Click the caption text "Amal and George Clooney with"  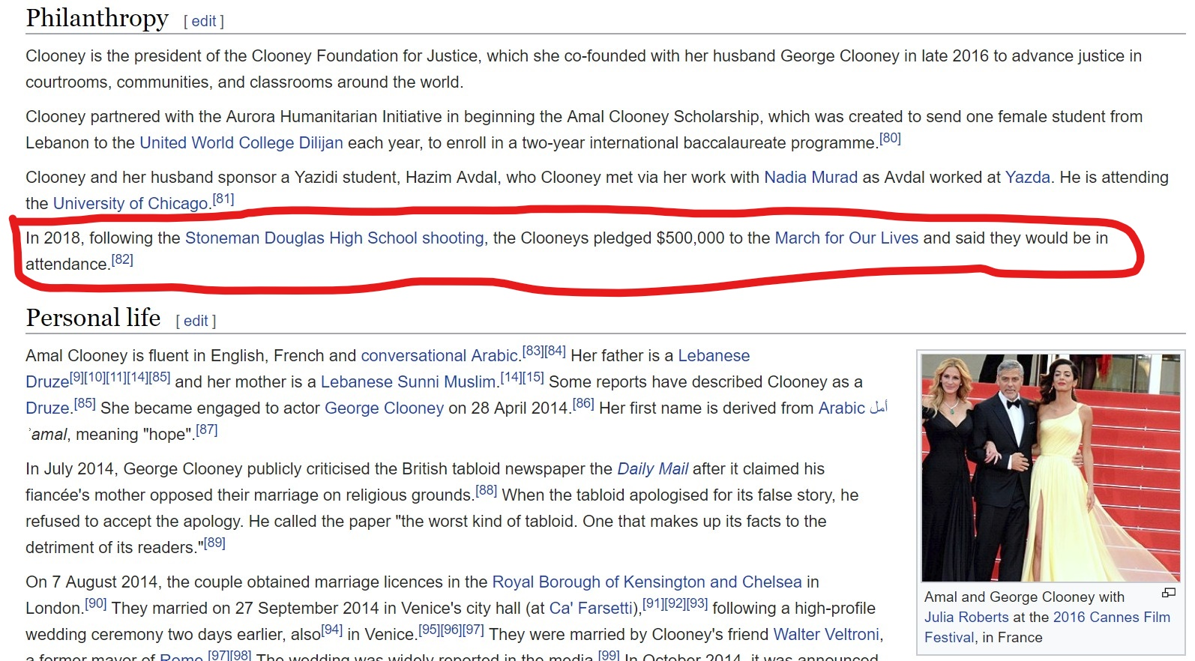click(1024, 597)
